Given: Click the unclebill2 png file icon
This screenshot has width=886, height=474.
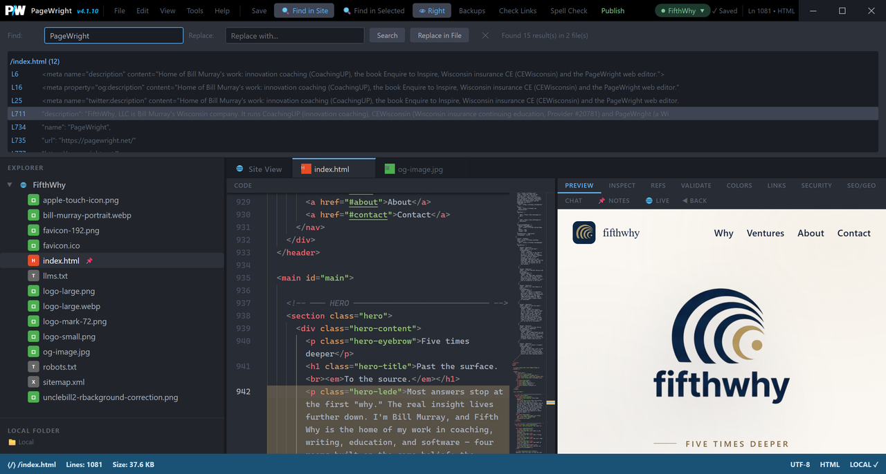Looking at the screenshot, I should [x=33, y=397].
